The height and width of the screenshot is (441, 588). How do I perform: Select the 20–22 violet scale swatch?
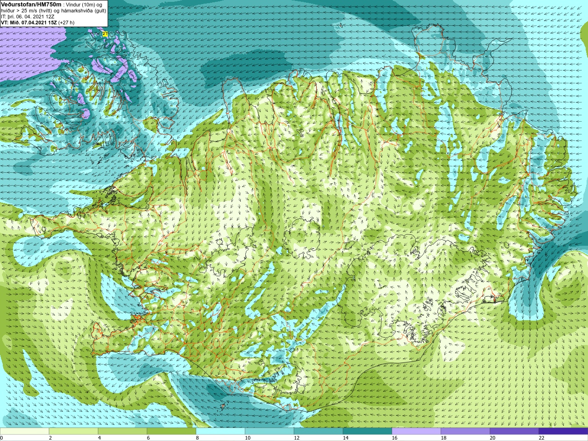click(514, 431)
